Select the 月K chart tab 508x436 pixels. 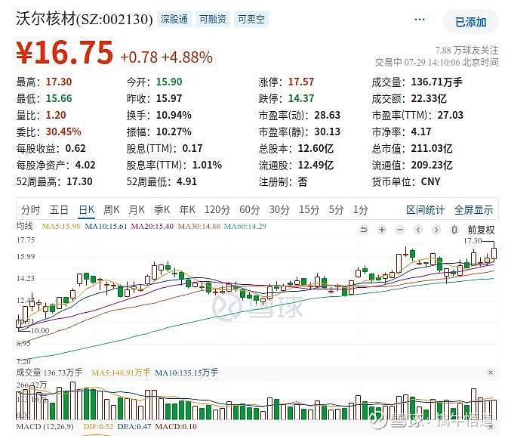pos(137,210)
